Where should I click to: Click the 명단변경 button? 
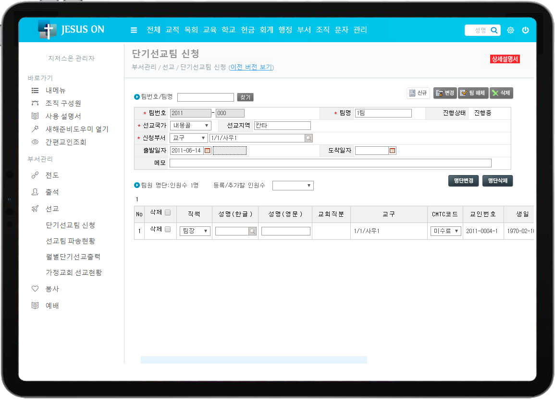464,181
